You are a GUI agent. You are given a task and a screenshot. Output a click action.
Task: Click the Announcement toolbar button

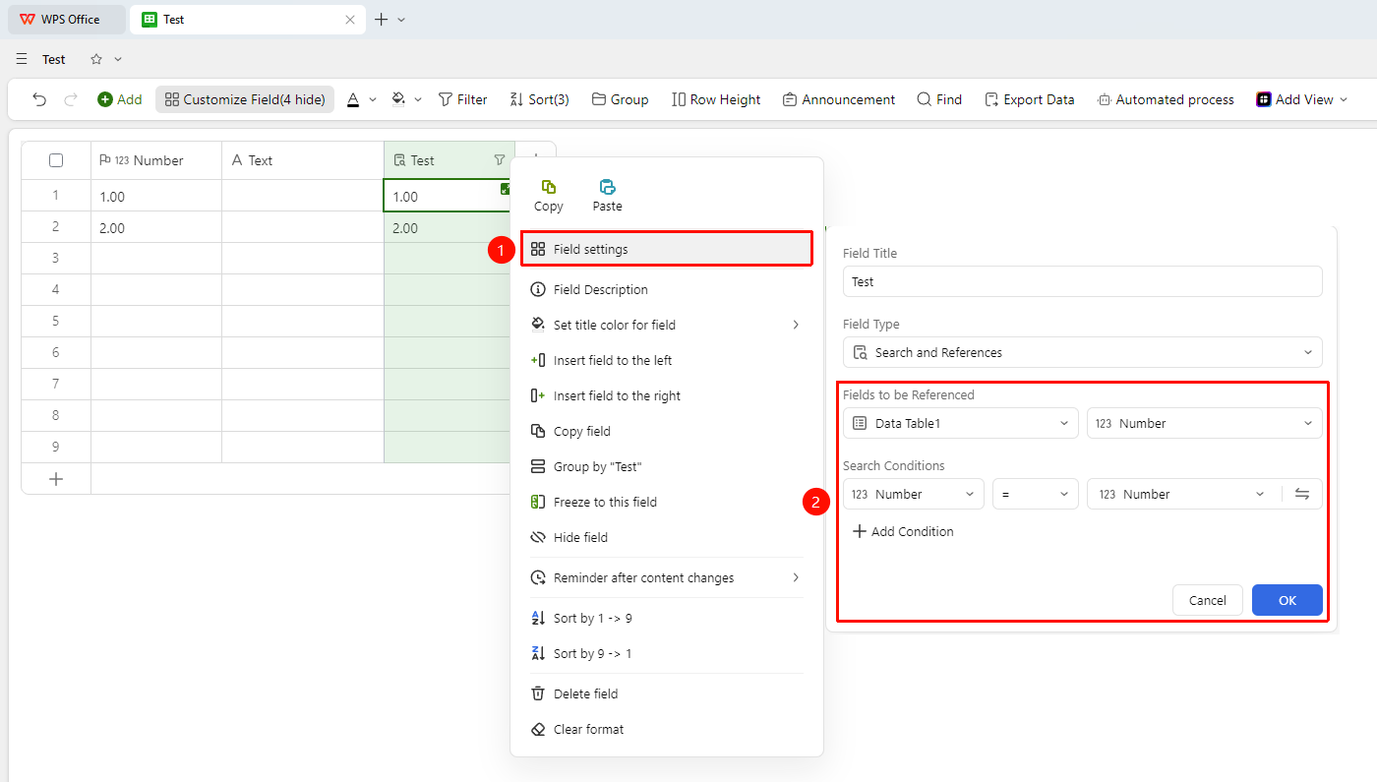click(839, 99)
